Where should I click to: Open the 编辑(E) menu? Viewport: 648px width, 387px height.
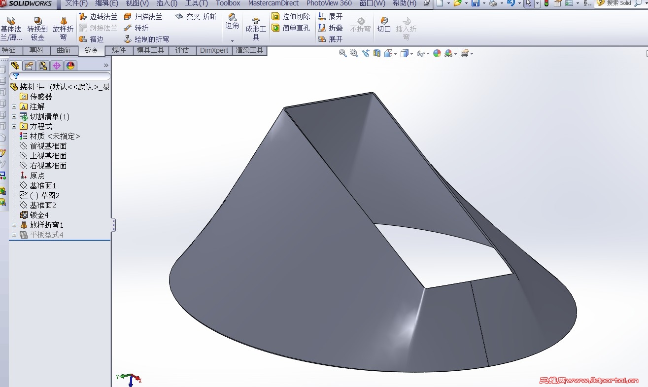click(x=107, y=3)
